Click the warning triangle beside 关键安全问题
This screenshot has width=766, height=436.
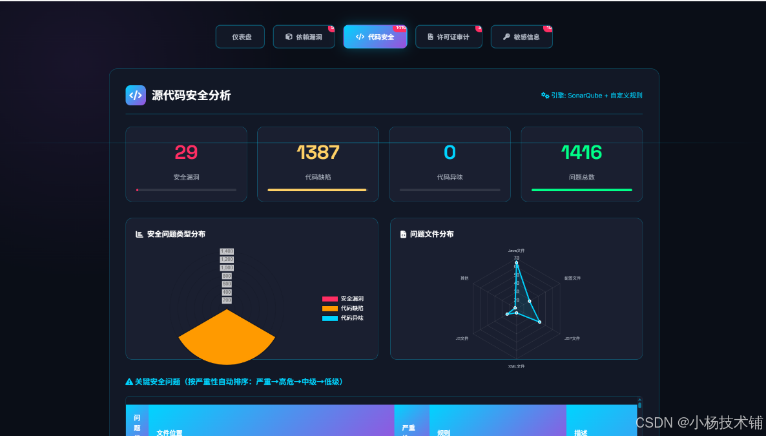129,382
